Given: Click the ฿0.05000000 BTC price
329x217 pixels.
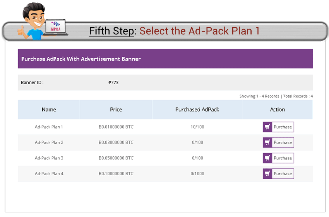Looking at the screenshot, I should [116, 158].
